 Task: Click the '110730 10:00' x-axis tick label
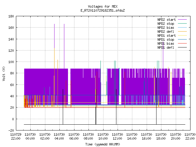click(103, 137)
